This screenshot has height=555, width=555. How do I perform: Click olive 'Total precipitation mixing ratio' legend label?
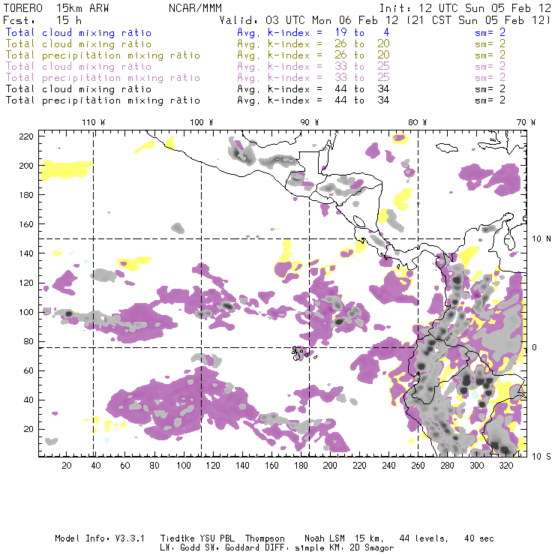pos(103,55)
